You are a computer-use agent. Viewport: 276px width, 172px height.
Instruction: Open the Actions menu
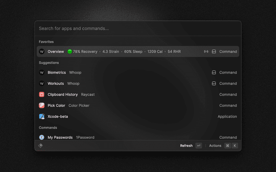click(x=215, y=146)
